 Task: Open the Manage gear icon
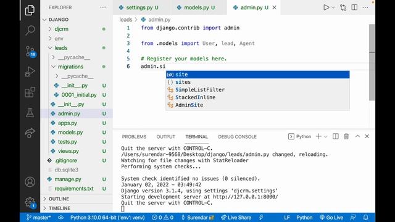30,202
